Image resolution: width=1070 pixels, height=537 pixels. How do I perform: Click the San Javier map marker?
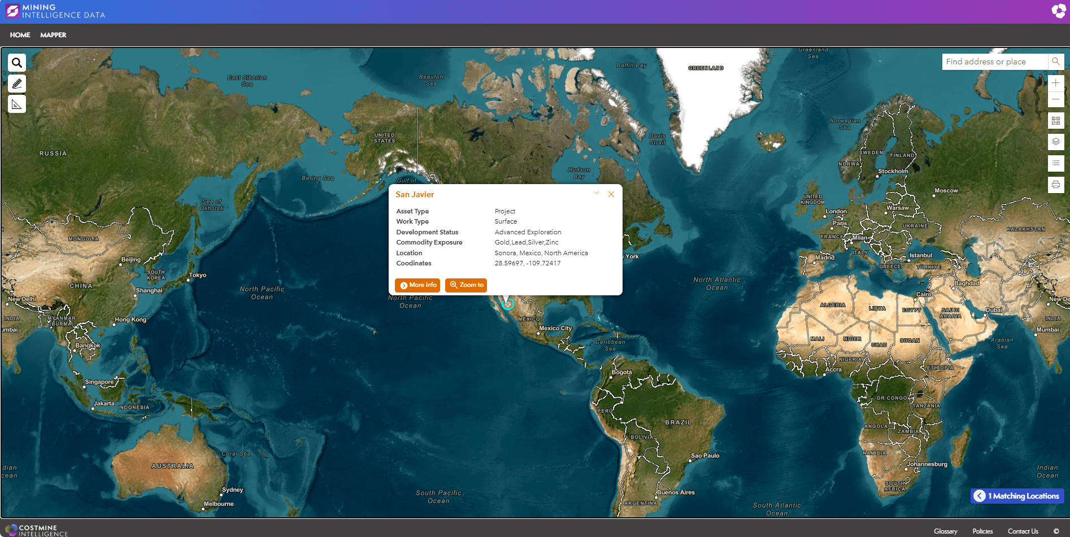click(x=508, y=304)
